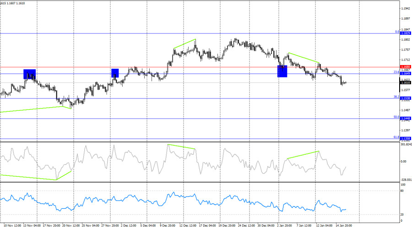Select green divergence line on December oscillator peak
Image resolution: width=412 pixels, height=229 pixels.
point(181,147)
